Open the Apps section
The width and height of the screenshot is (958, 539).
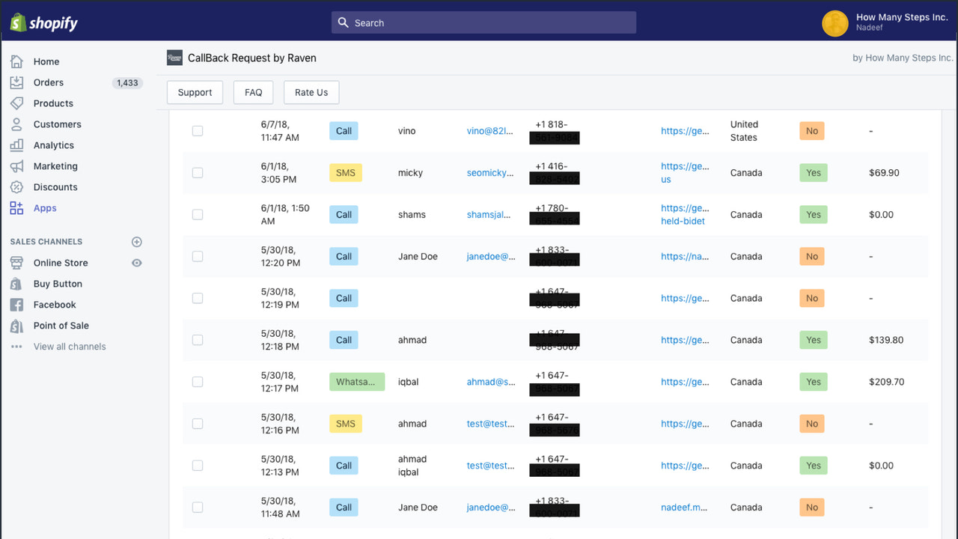pyautogui.click(x=44, y=208)
